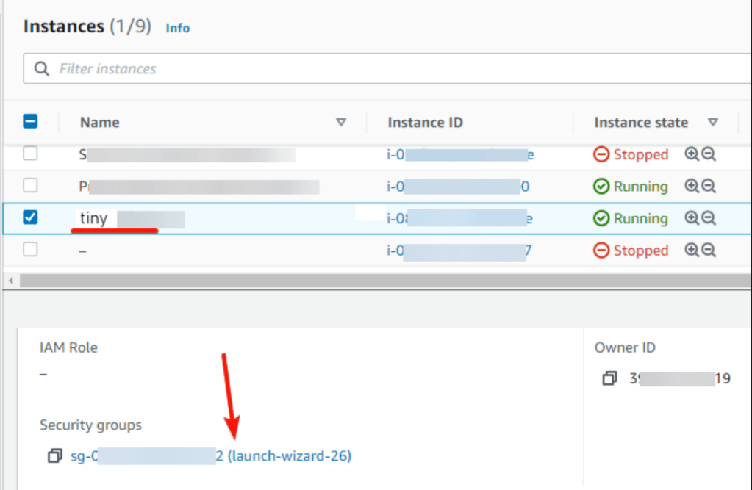
Task: Click zoom-out icon beside tiny instance state
Action: point(709,218)
